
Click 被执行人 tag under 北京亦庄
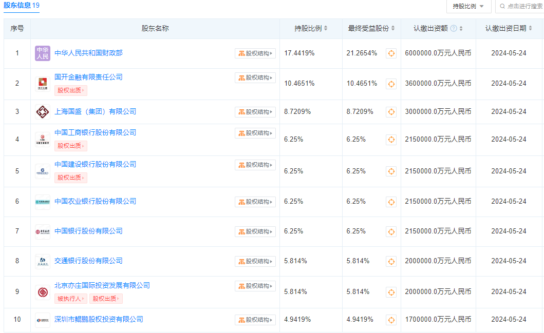71,299
